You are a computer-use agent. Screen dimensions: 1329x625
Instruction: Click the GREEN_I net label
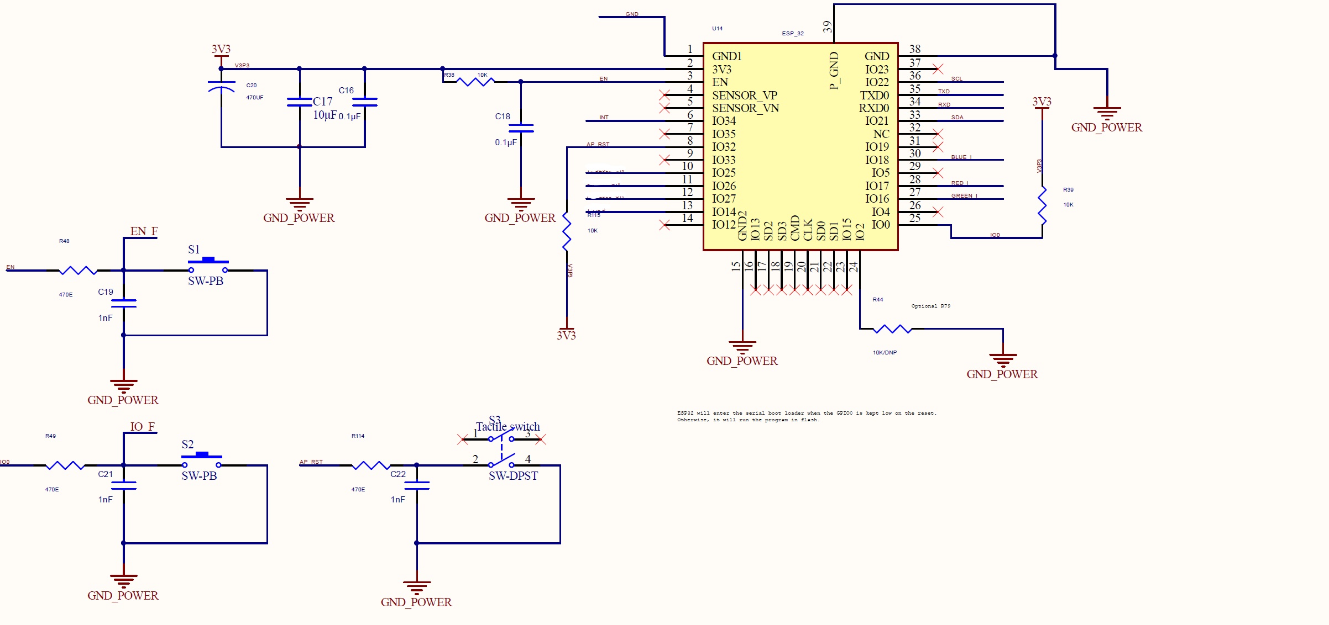pyautogui.click(x=965, y=196)
